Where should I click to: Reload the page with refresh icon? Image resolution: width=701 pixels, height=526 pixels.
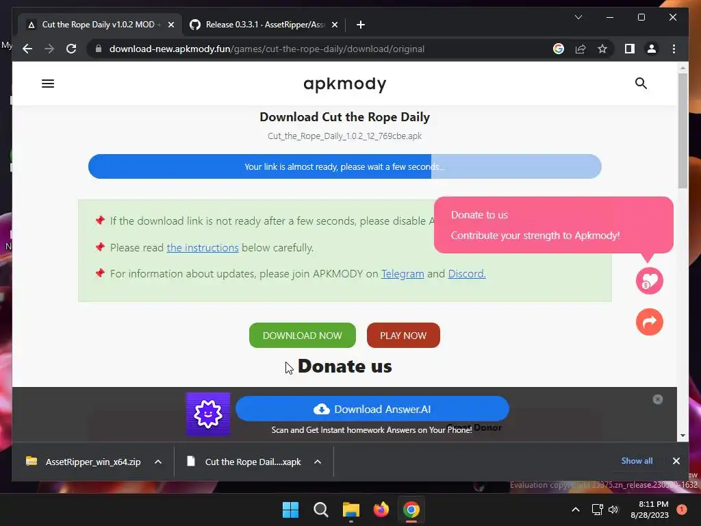click(x=71, y=49)
